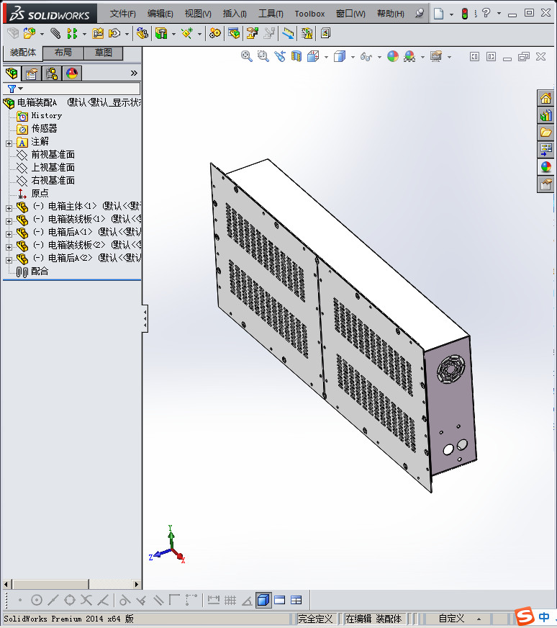Select the 原点 origin item
Screen dimensions: 557x628
[40, 193]
